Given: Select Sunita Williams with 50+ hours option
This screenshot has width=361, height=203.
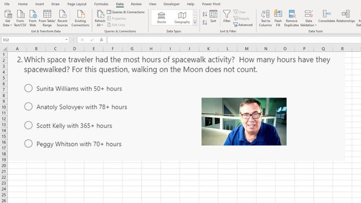Looking at the screenshot, I should (x=28, y=88).
